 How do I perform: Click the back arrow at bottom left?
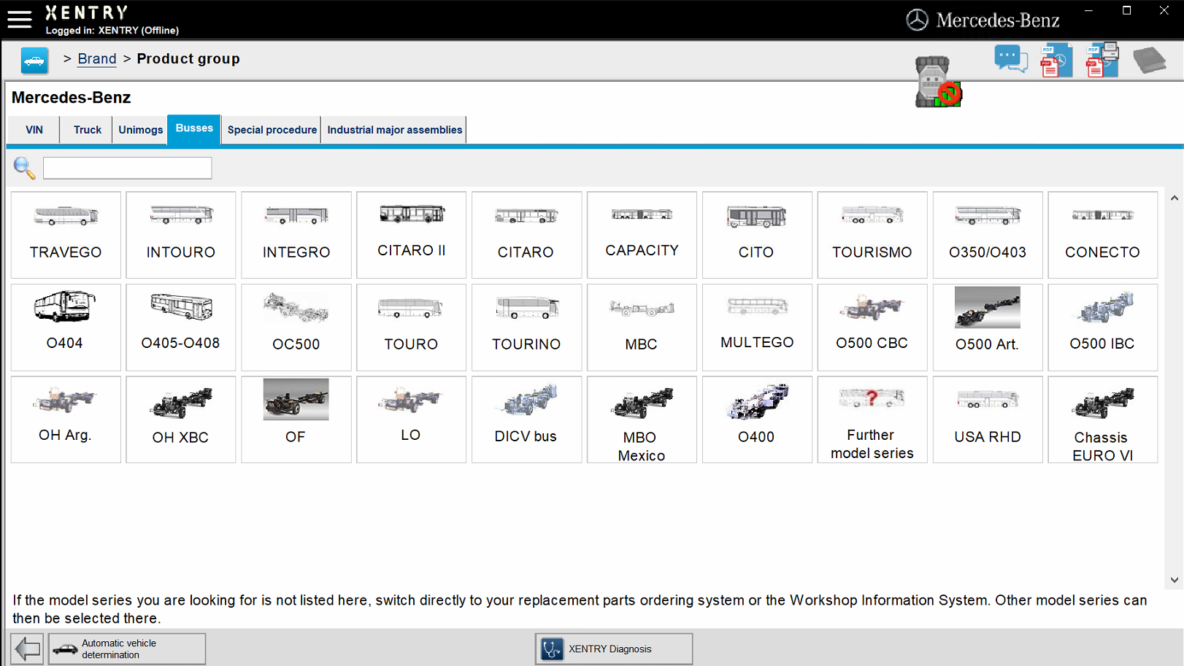pos(26,648)
